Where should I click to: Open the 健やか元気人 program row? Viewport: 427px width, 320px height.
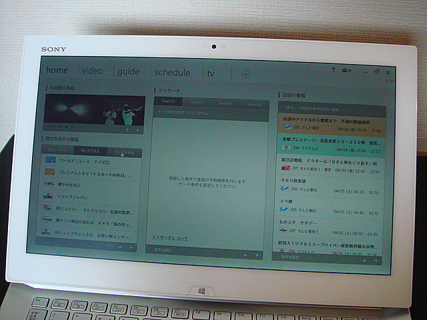pyautogui.click(x=89, y=185)
